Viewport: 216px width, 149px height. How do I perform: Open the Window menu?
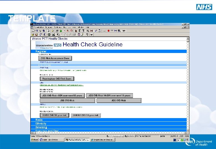81,27
